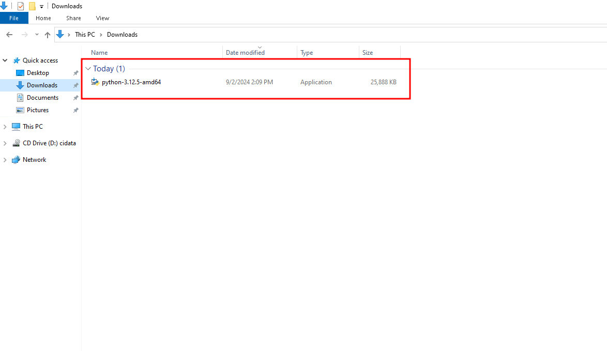Unpin Documents from Quick access
607x351 pixels.
pos(75,97)
